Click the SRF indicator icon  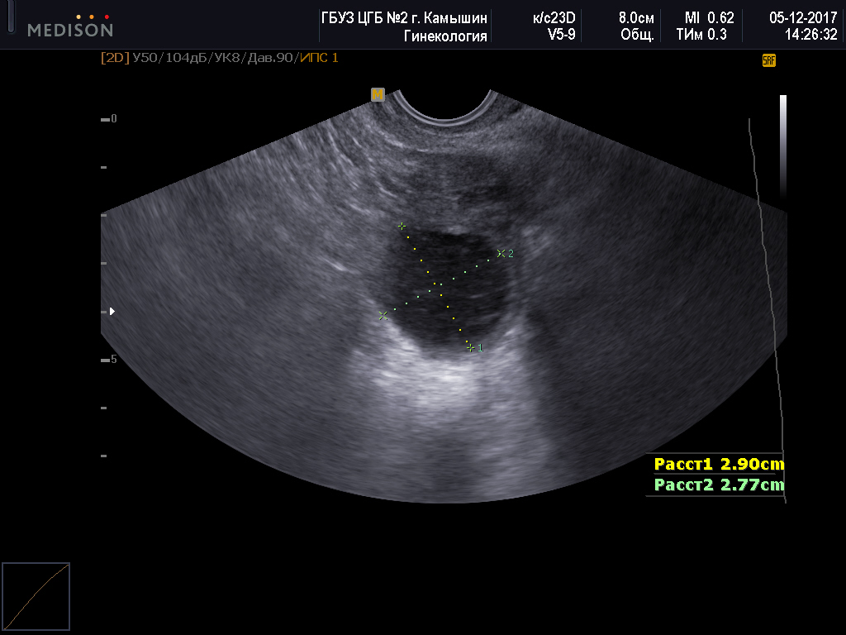[769, 60]
